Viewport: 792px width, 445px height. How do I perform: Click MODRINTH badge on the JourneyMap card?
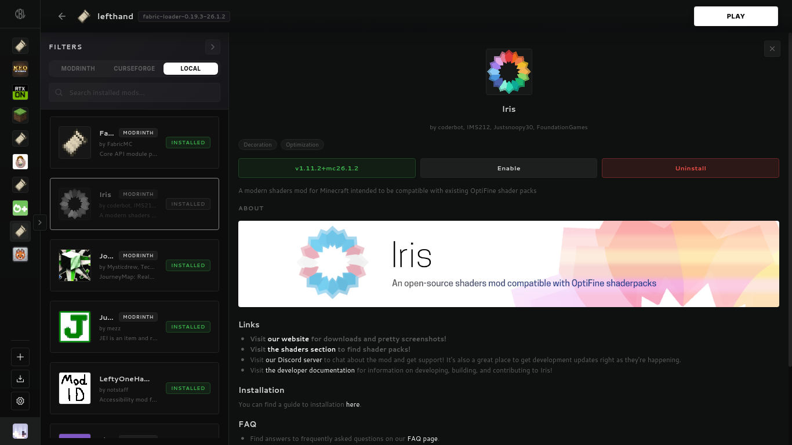point(138,256)
